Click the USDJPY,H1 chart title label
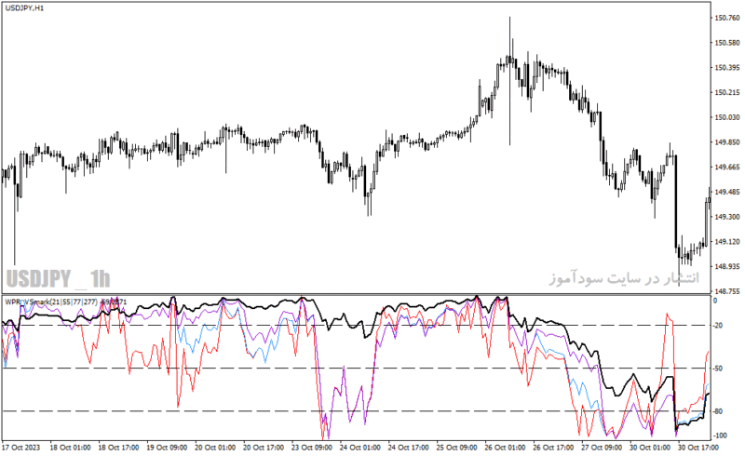The width and height of the screenshot is (745, 456). pyautogui.click(x=24, y=8)
